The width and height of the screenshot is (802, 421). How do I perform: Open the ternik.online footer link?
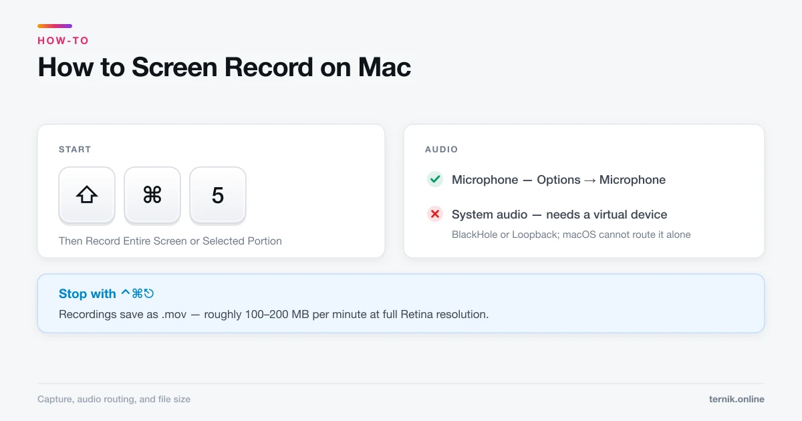tap(737, 399)
